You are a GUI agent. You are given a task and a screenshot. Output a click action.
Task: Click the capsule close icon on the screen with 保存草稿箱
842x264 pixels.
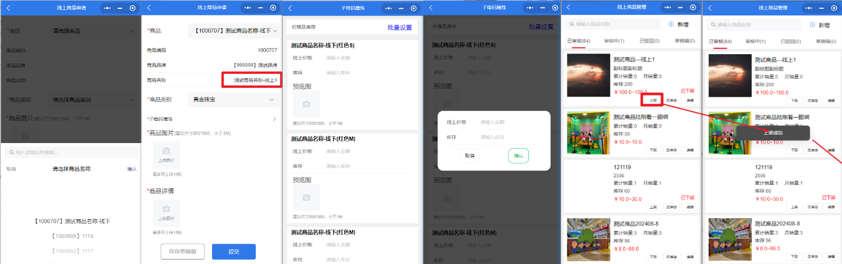coord(273,8)
